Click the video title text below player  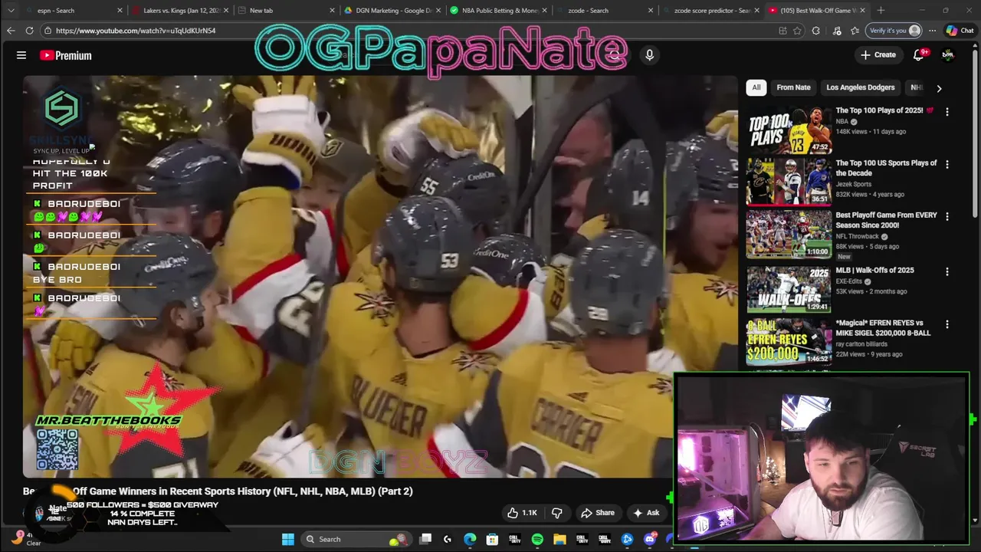[x=218, y=491]
